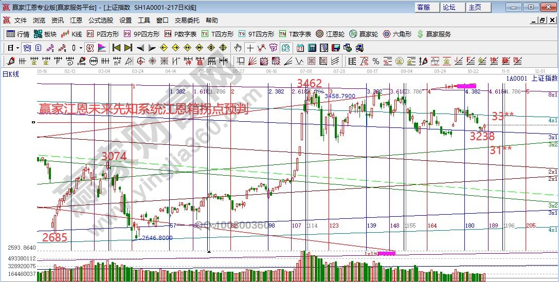Click the 客服 button in title bar
Viewport: 559px width, 282px height.
click(x=424, y=7)
